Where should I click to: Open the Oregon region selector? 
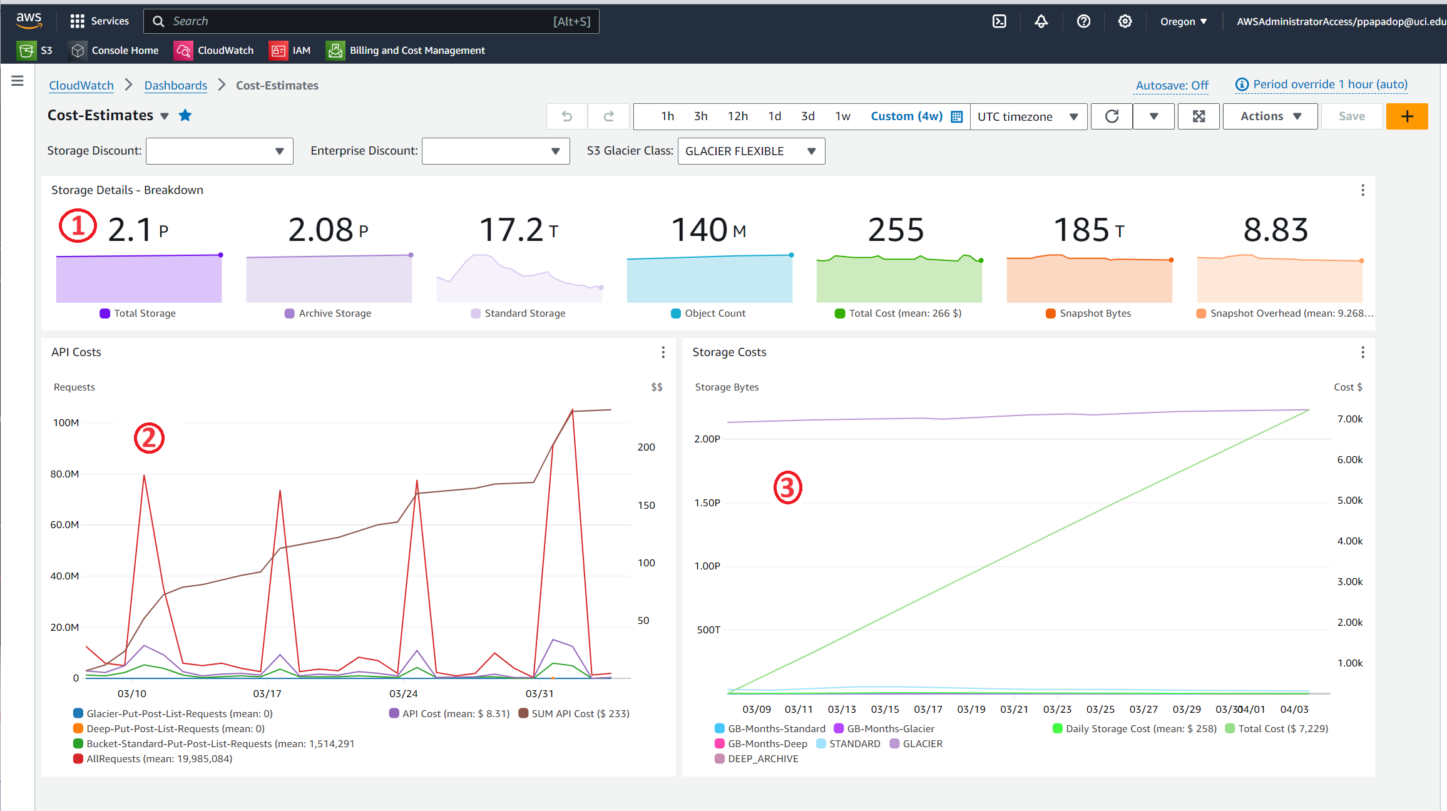[x=1184, y=21]
